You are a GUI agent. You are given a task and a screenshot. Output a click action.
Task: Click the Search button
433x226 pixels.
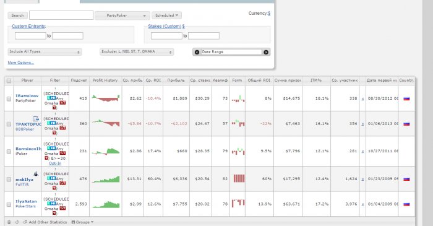click(18, 15)
